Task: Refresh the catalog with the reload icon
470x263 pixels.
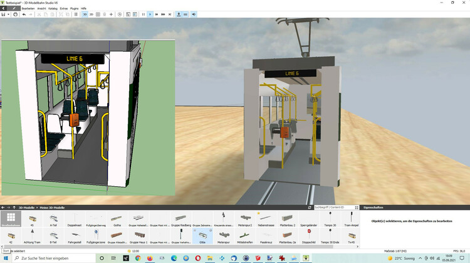Action: (x=309, y=207)
